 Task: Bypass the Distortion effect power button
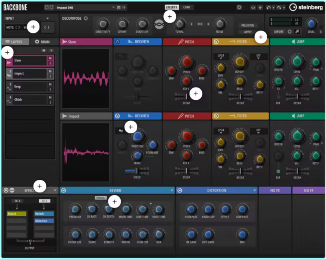pos(180,190)
